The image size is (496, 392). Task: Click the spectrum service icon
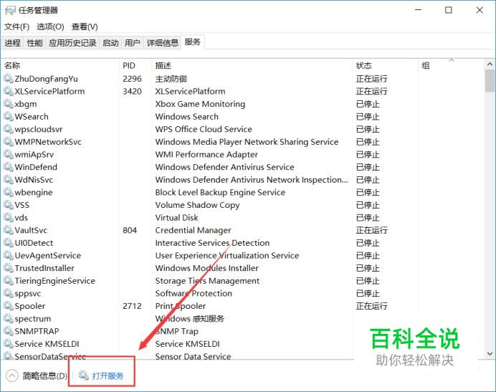8,319
